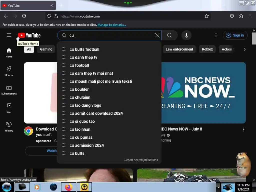Click the site security padlock icon

(56, 16)
